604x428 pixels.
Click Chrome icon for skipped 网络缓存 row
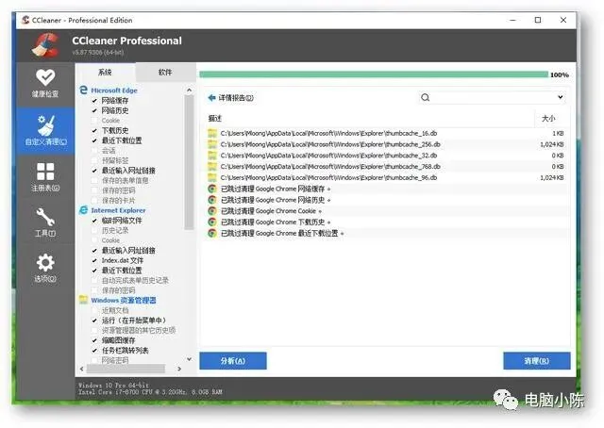[211, 189]
